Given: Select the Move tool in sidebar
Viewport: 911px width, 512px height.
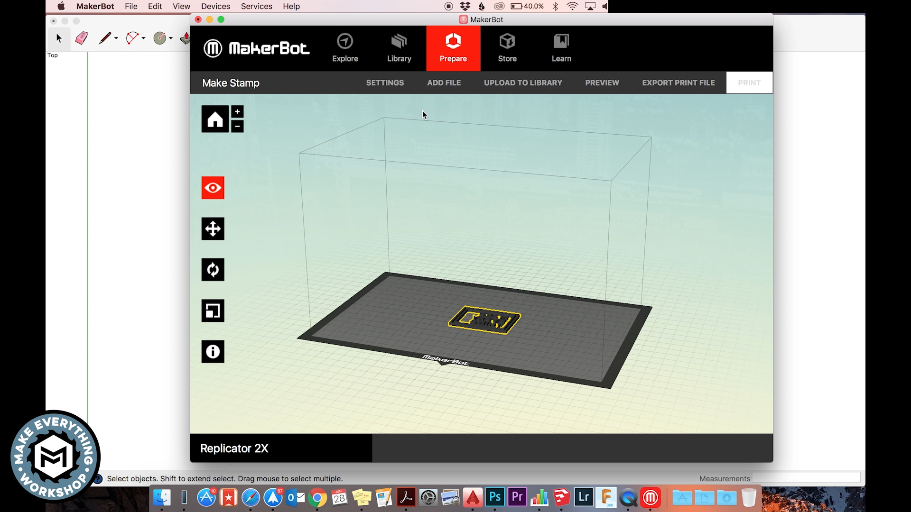Looking at the screenshot, I should [x=213, y=228].
